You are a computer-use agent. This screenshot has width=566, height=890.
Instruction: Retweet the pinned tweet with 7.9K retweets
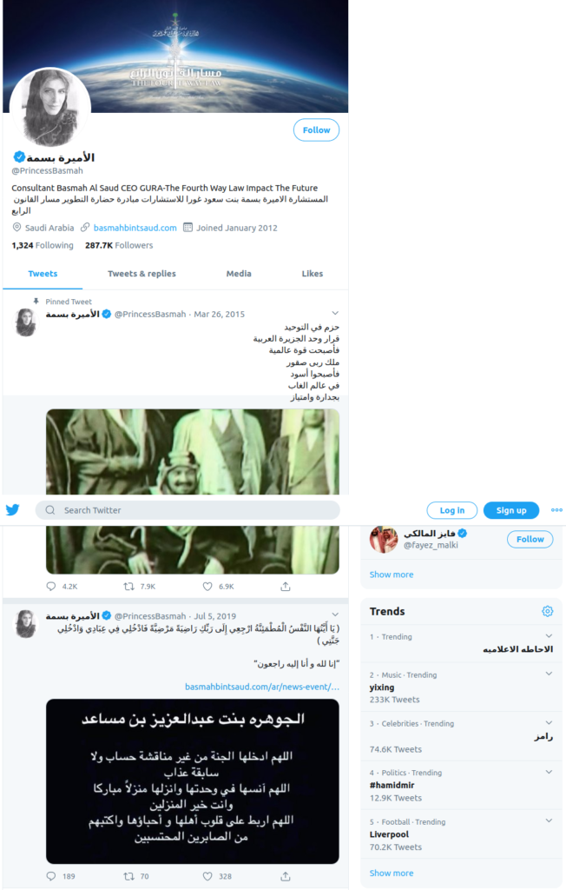[128, 587]
